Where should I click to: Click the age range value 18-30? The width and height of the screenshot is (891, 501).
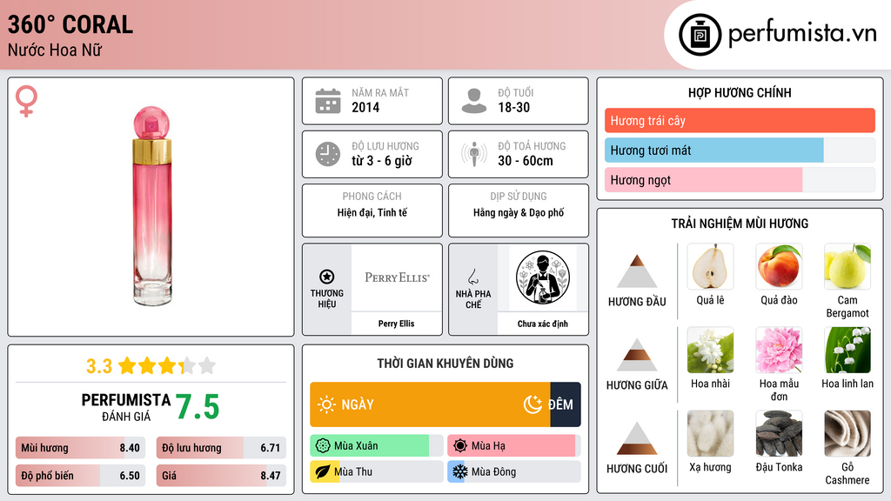point(513,107)
